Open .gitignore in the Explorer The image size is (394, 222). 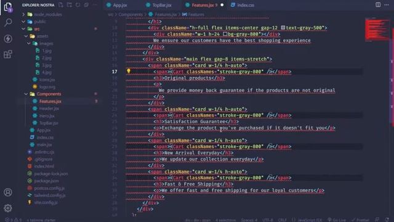click(44, 159)
